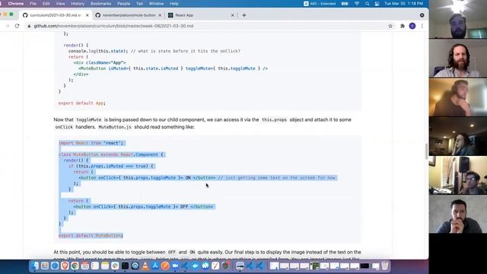Select video tile of man wearing headphones
Image resolution: width=487 pixels, height=274 pixels.
pos(458,97)
